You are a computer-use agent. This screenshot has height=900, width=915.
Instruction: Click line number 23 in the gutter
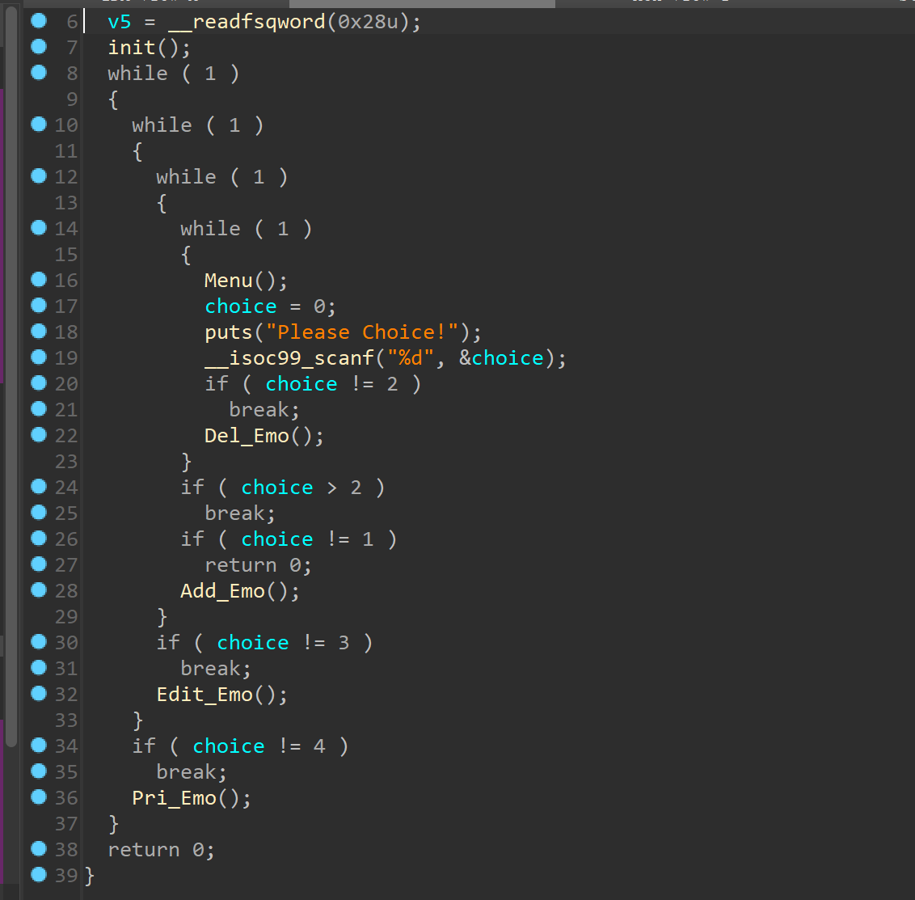click(x=66, y=462)
